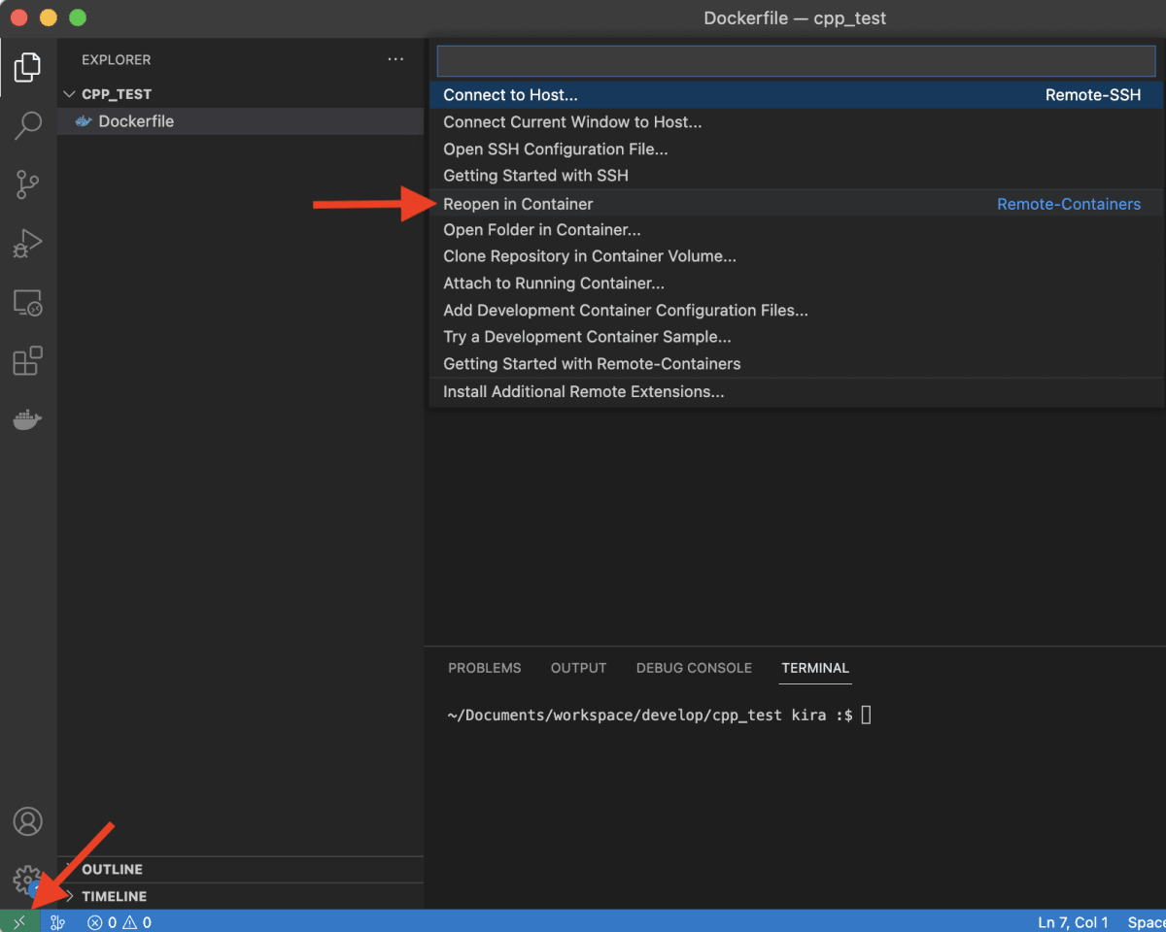Switch to the TERMINAL panel tab
Screen dimensions: 1166x932
(815, 668)
